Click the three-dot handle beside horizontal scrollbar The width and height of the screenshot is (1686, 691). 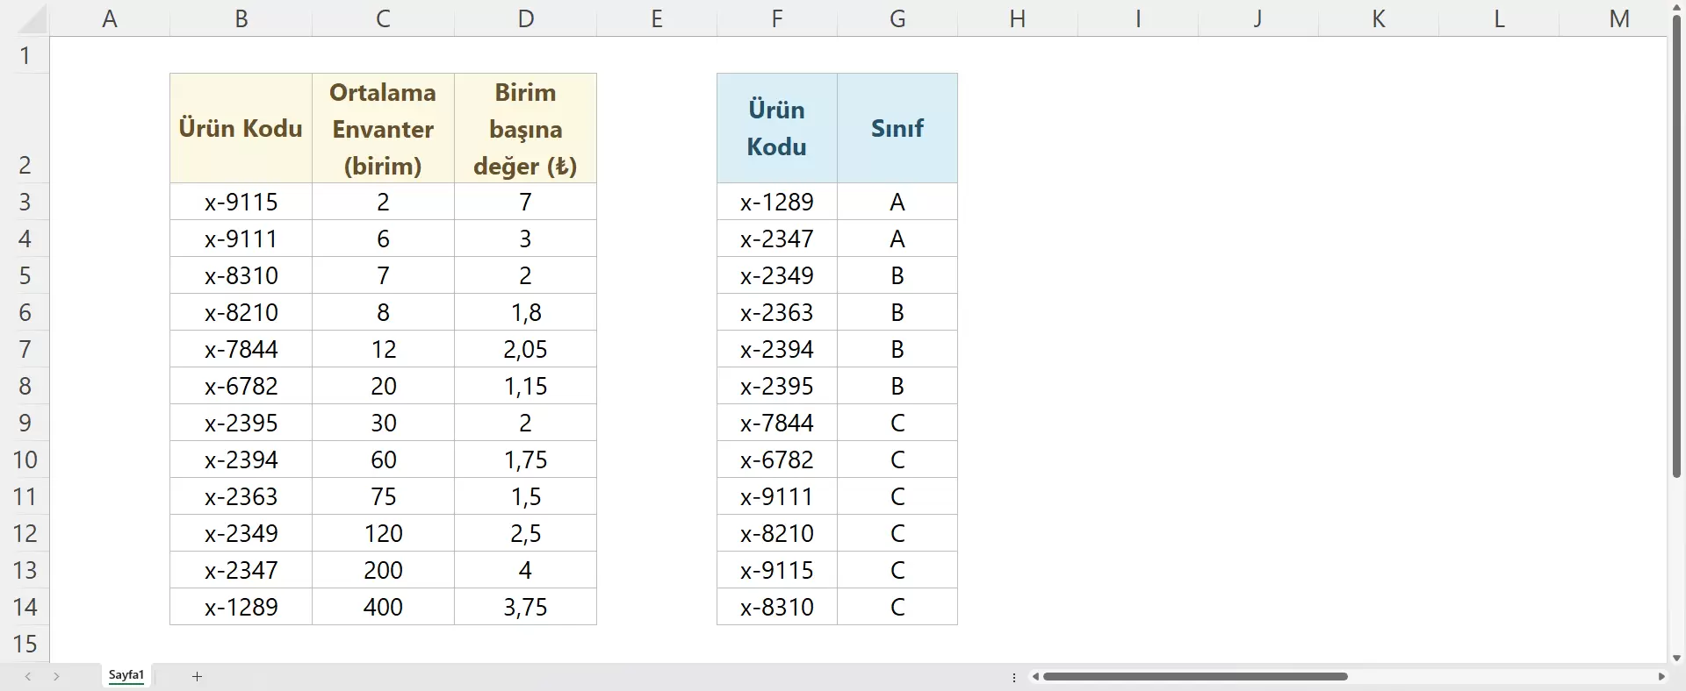(1014, 677)
